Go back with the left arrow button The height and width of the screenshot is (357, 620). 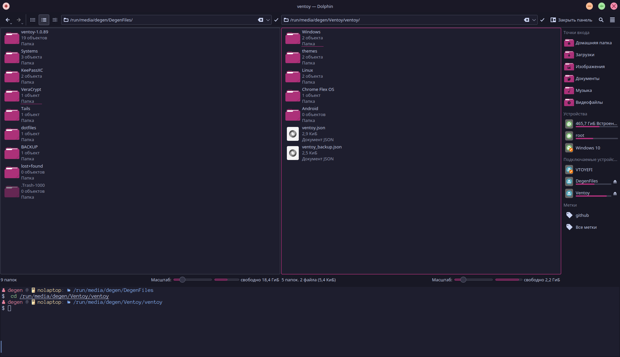pyautogui.click(x=8, y=20)
